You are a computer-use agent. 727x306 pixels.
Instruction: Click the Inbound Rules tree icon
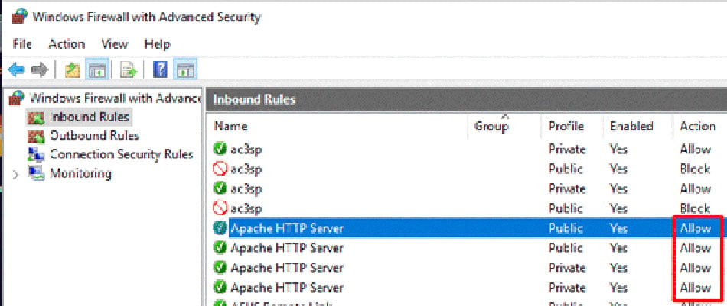(36, 118)
